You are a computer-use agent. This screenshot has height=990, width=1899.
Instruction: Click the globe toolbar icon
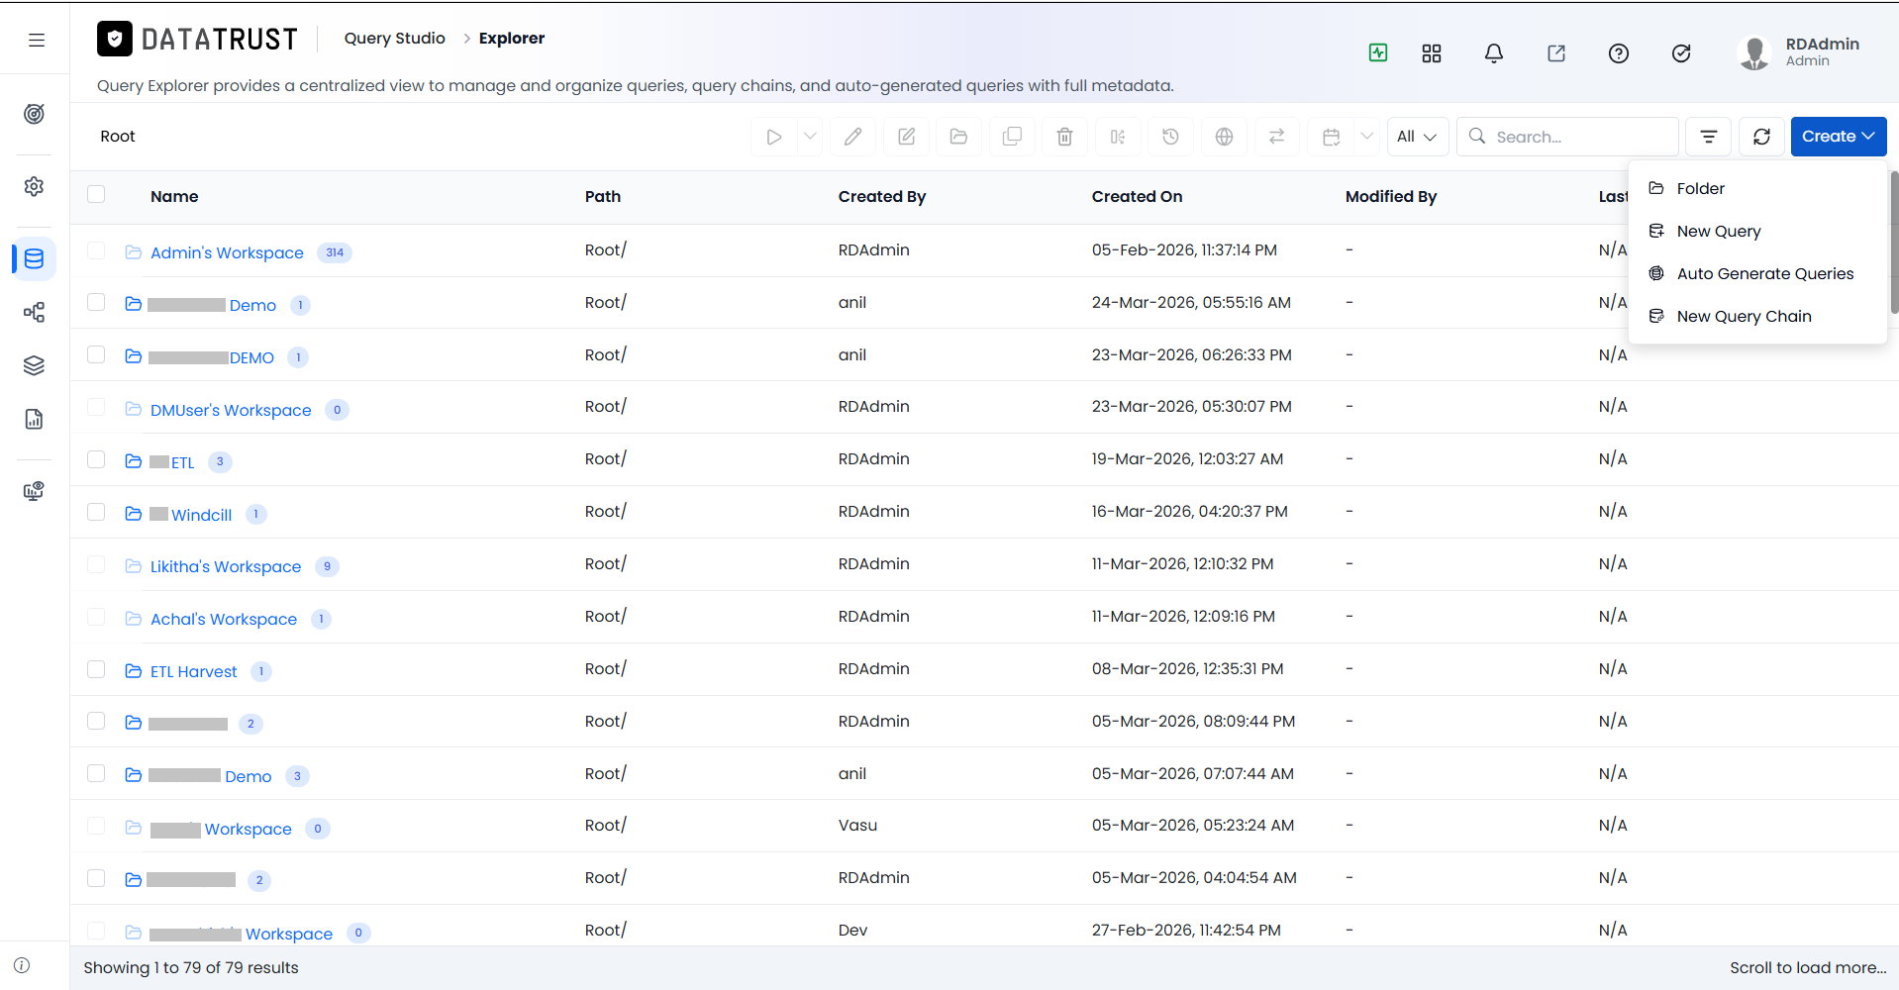(1224, 137)
